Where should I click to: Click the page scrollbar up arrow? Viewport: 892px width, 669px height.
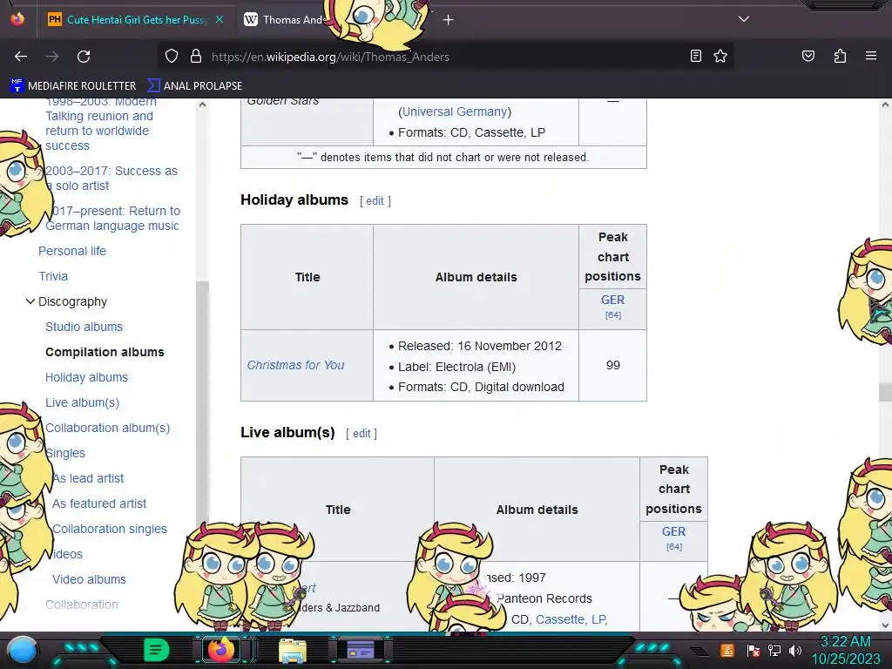[885, 105]
